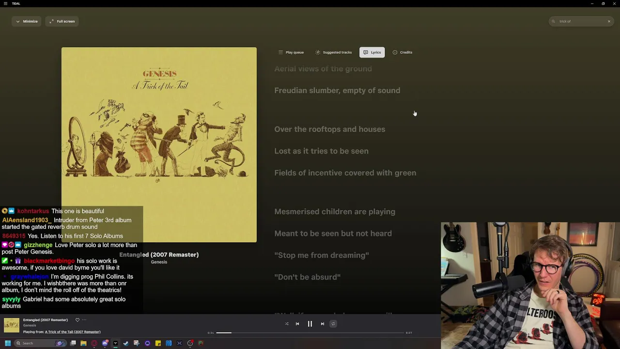The width and height of the screenshot is (620, 349).
Task: Minimize the now playing view
Action: pyautogui.click(x=27, y=21)
